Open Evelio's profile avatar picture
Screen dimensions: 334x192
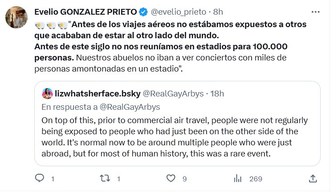pyautogui.click(x=15, y=18)
